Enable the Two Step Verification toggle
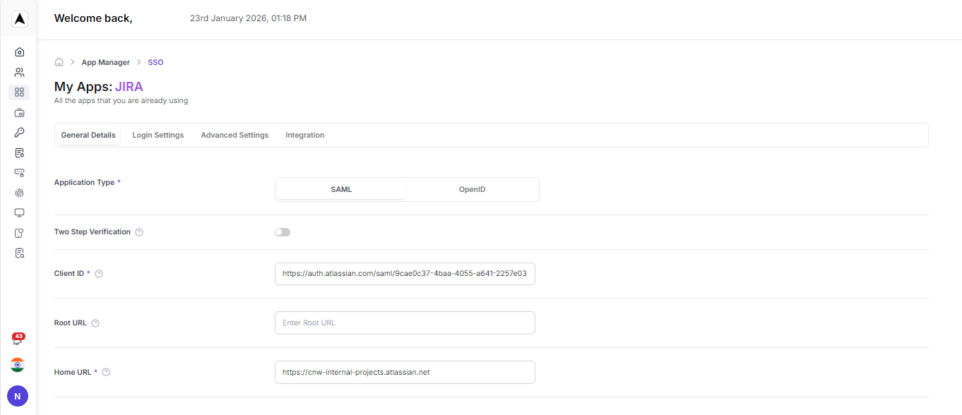This screenshot has width=962, height=415. (282, 231)
